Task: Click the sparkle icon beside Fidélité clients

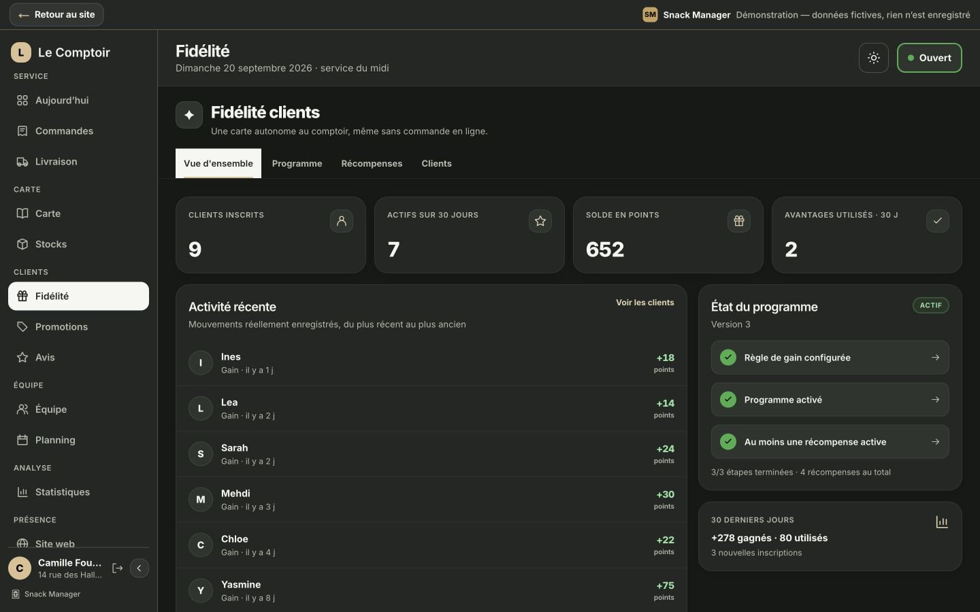Action: pyautogui.click(x=189, y=115)
